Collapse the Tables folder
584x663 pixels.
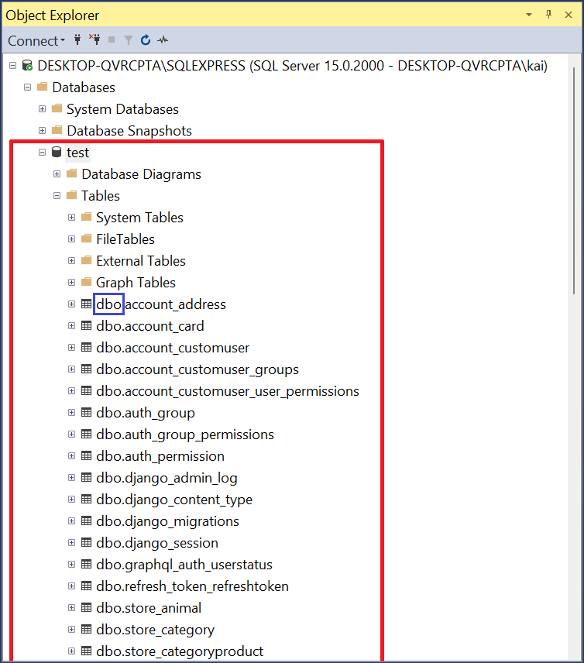click(x=57, y=195)
